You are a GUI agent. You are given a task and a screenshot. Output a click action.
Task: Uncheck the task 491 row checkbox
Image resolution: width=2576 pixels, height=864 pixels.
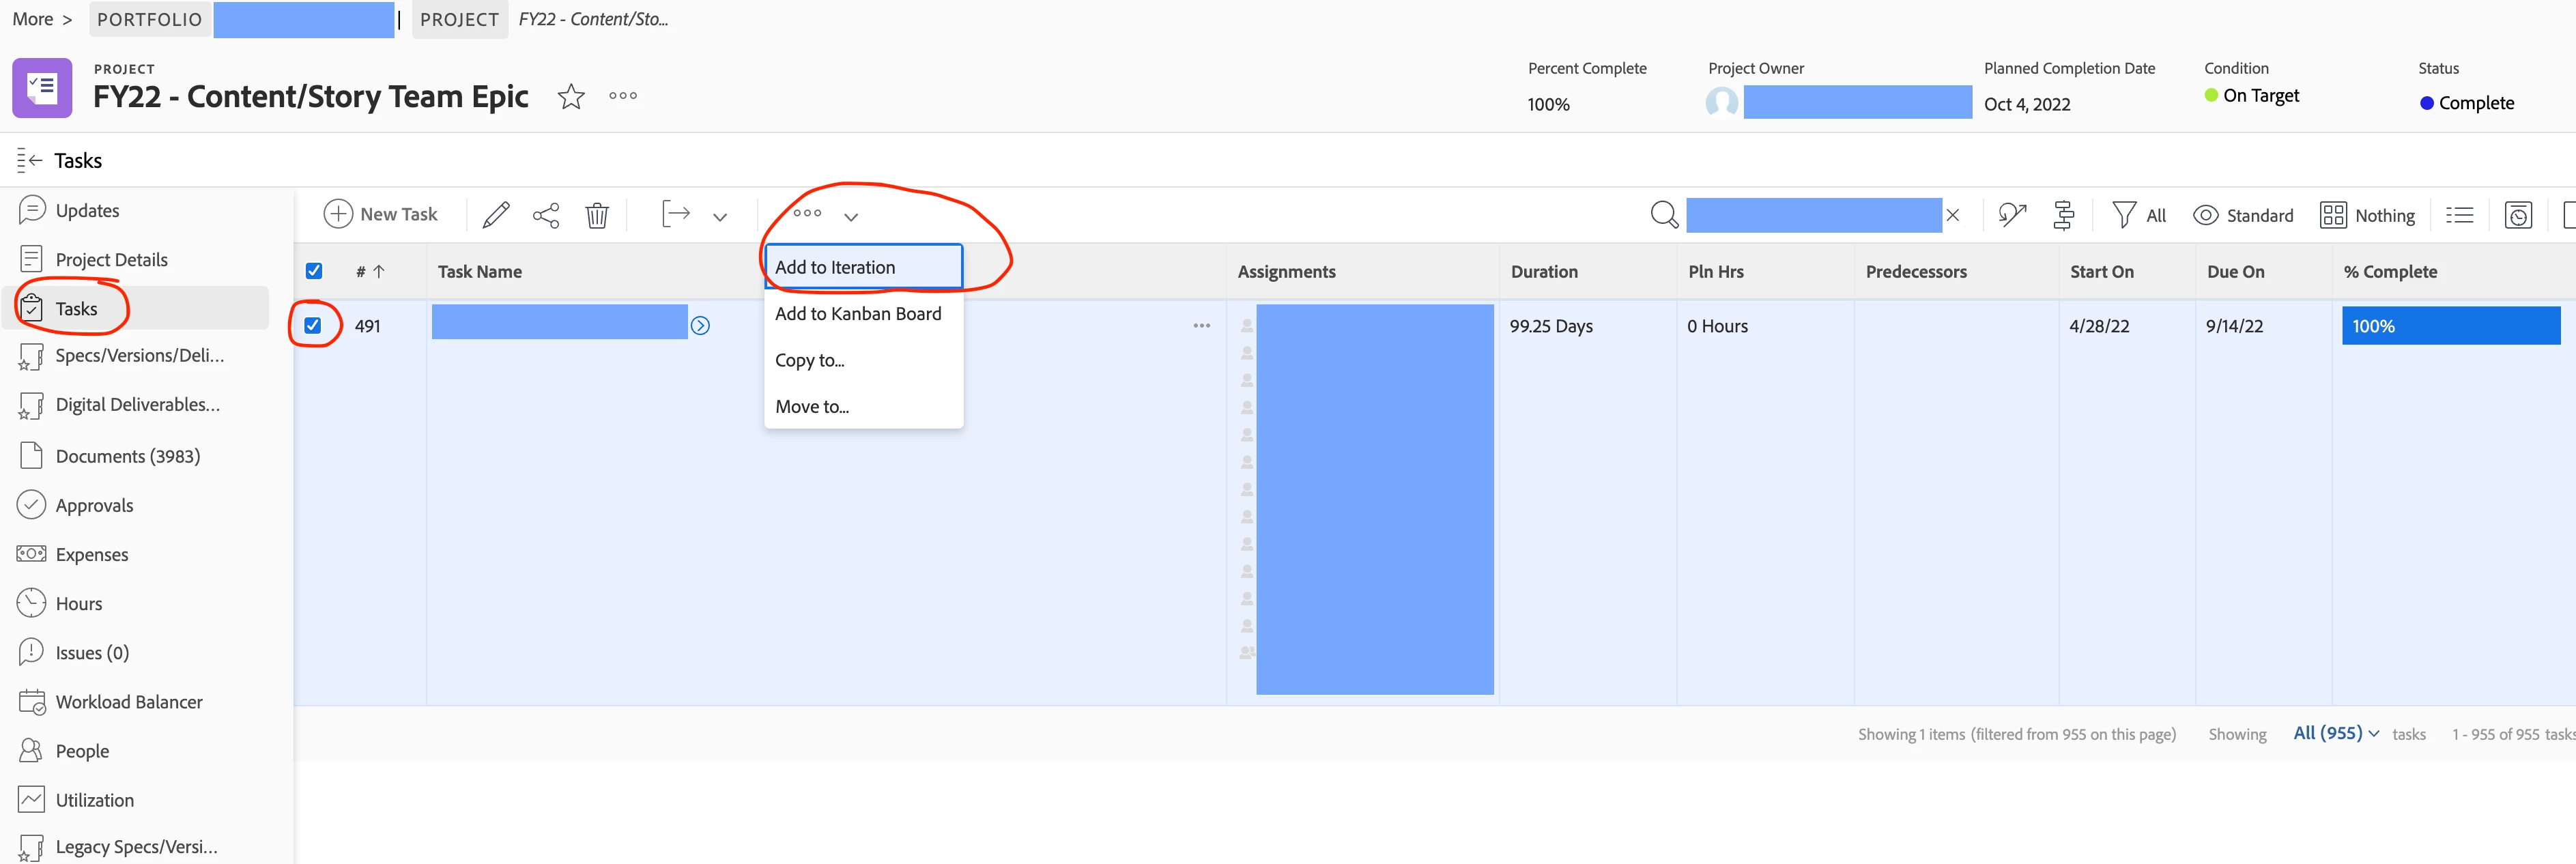[x=313, y=325]
